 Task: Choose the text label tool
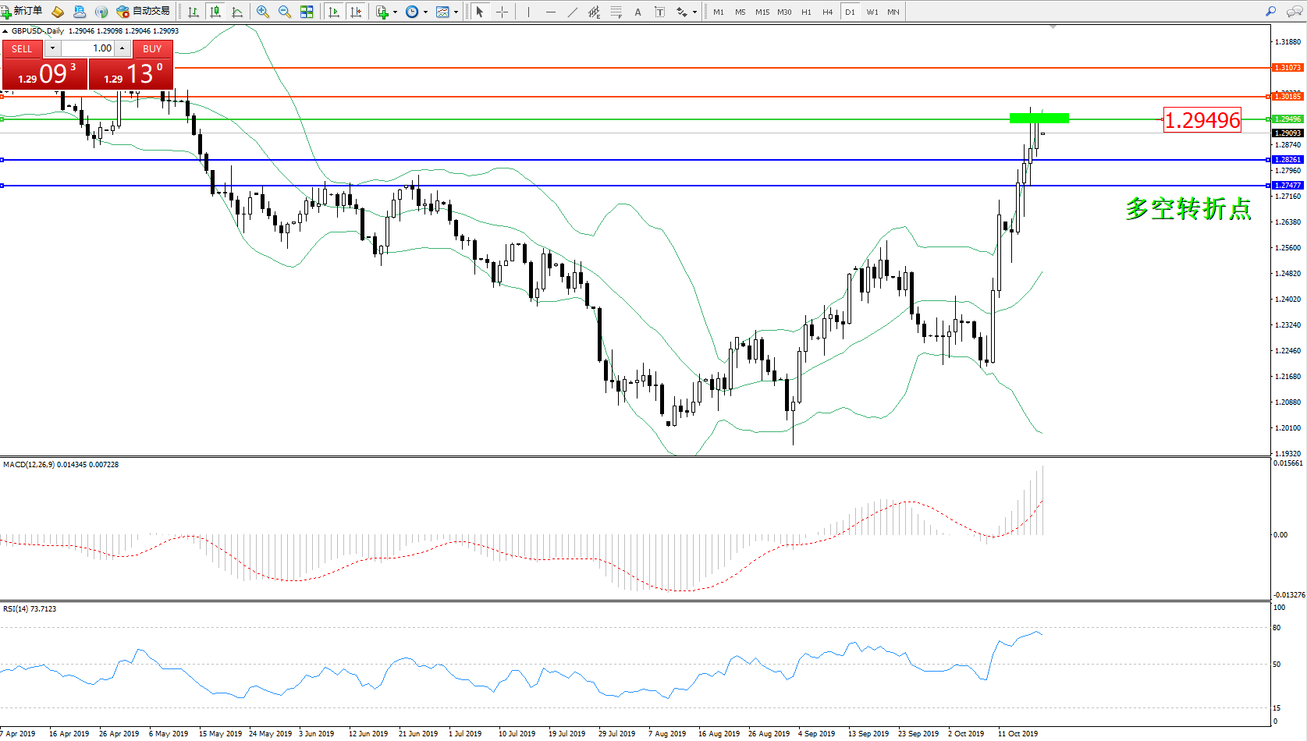click(x=638, y=12)
